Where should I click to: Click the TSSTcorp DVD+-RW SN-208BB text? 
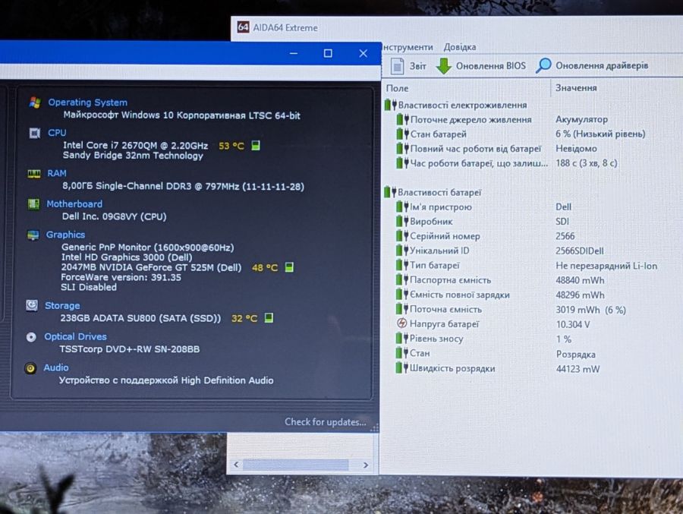coord(129,349)
